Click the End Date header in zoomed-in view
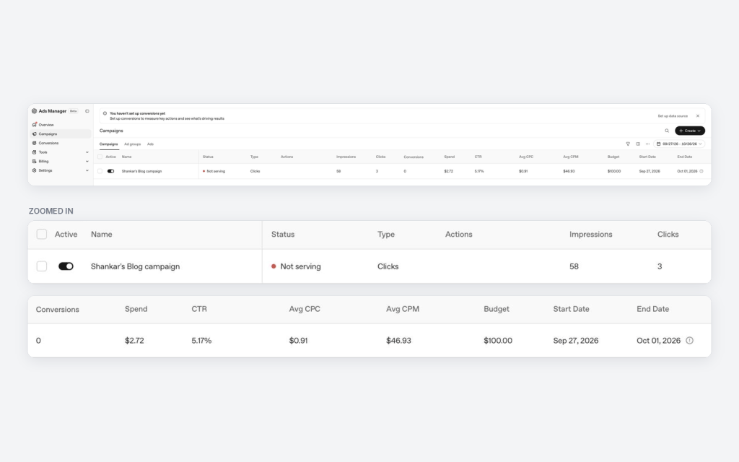Image resolution: width=739 pixels, height=462 pixels. click(x=652, y=309)
